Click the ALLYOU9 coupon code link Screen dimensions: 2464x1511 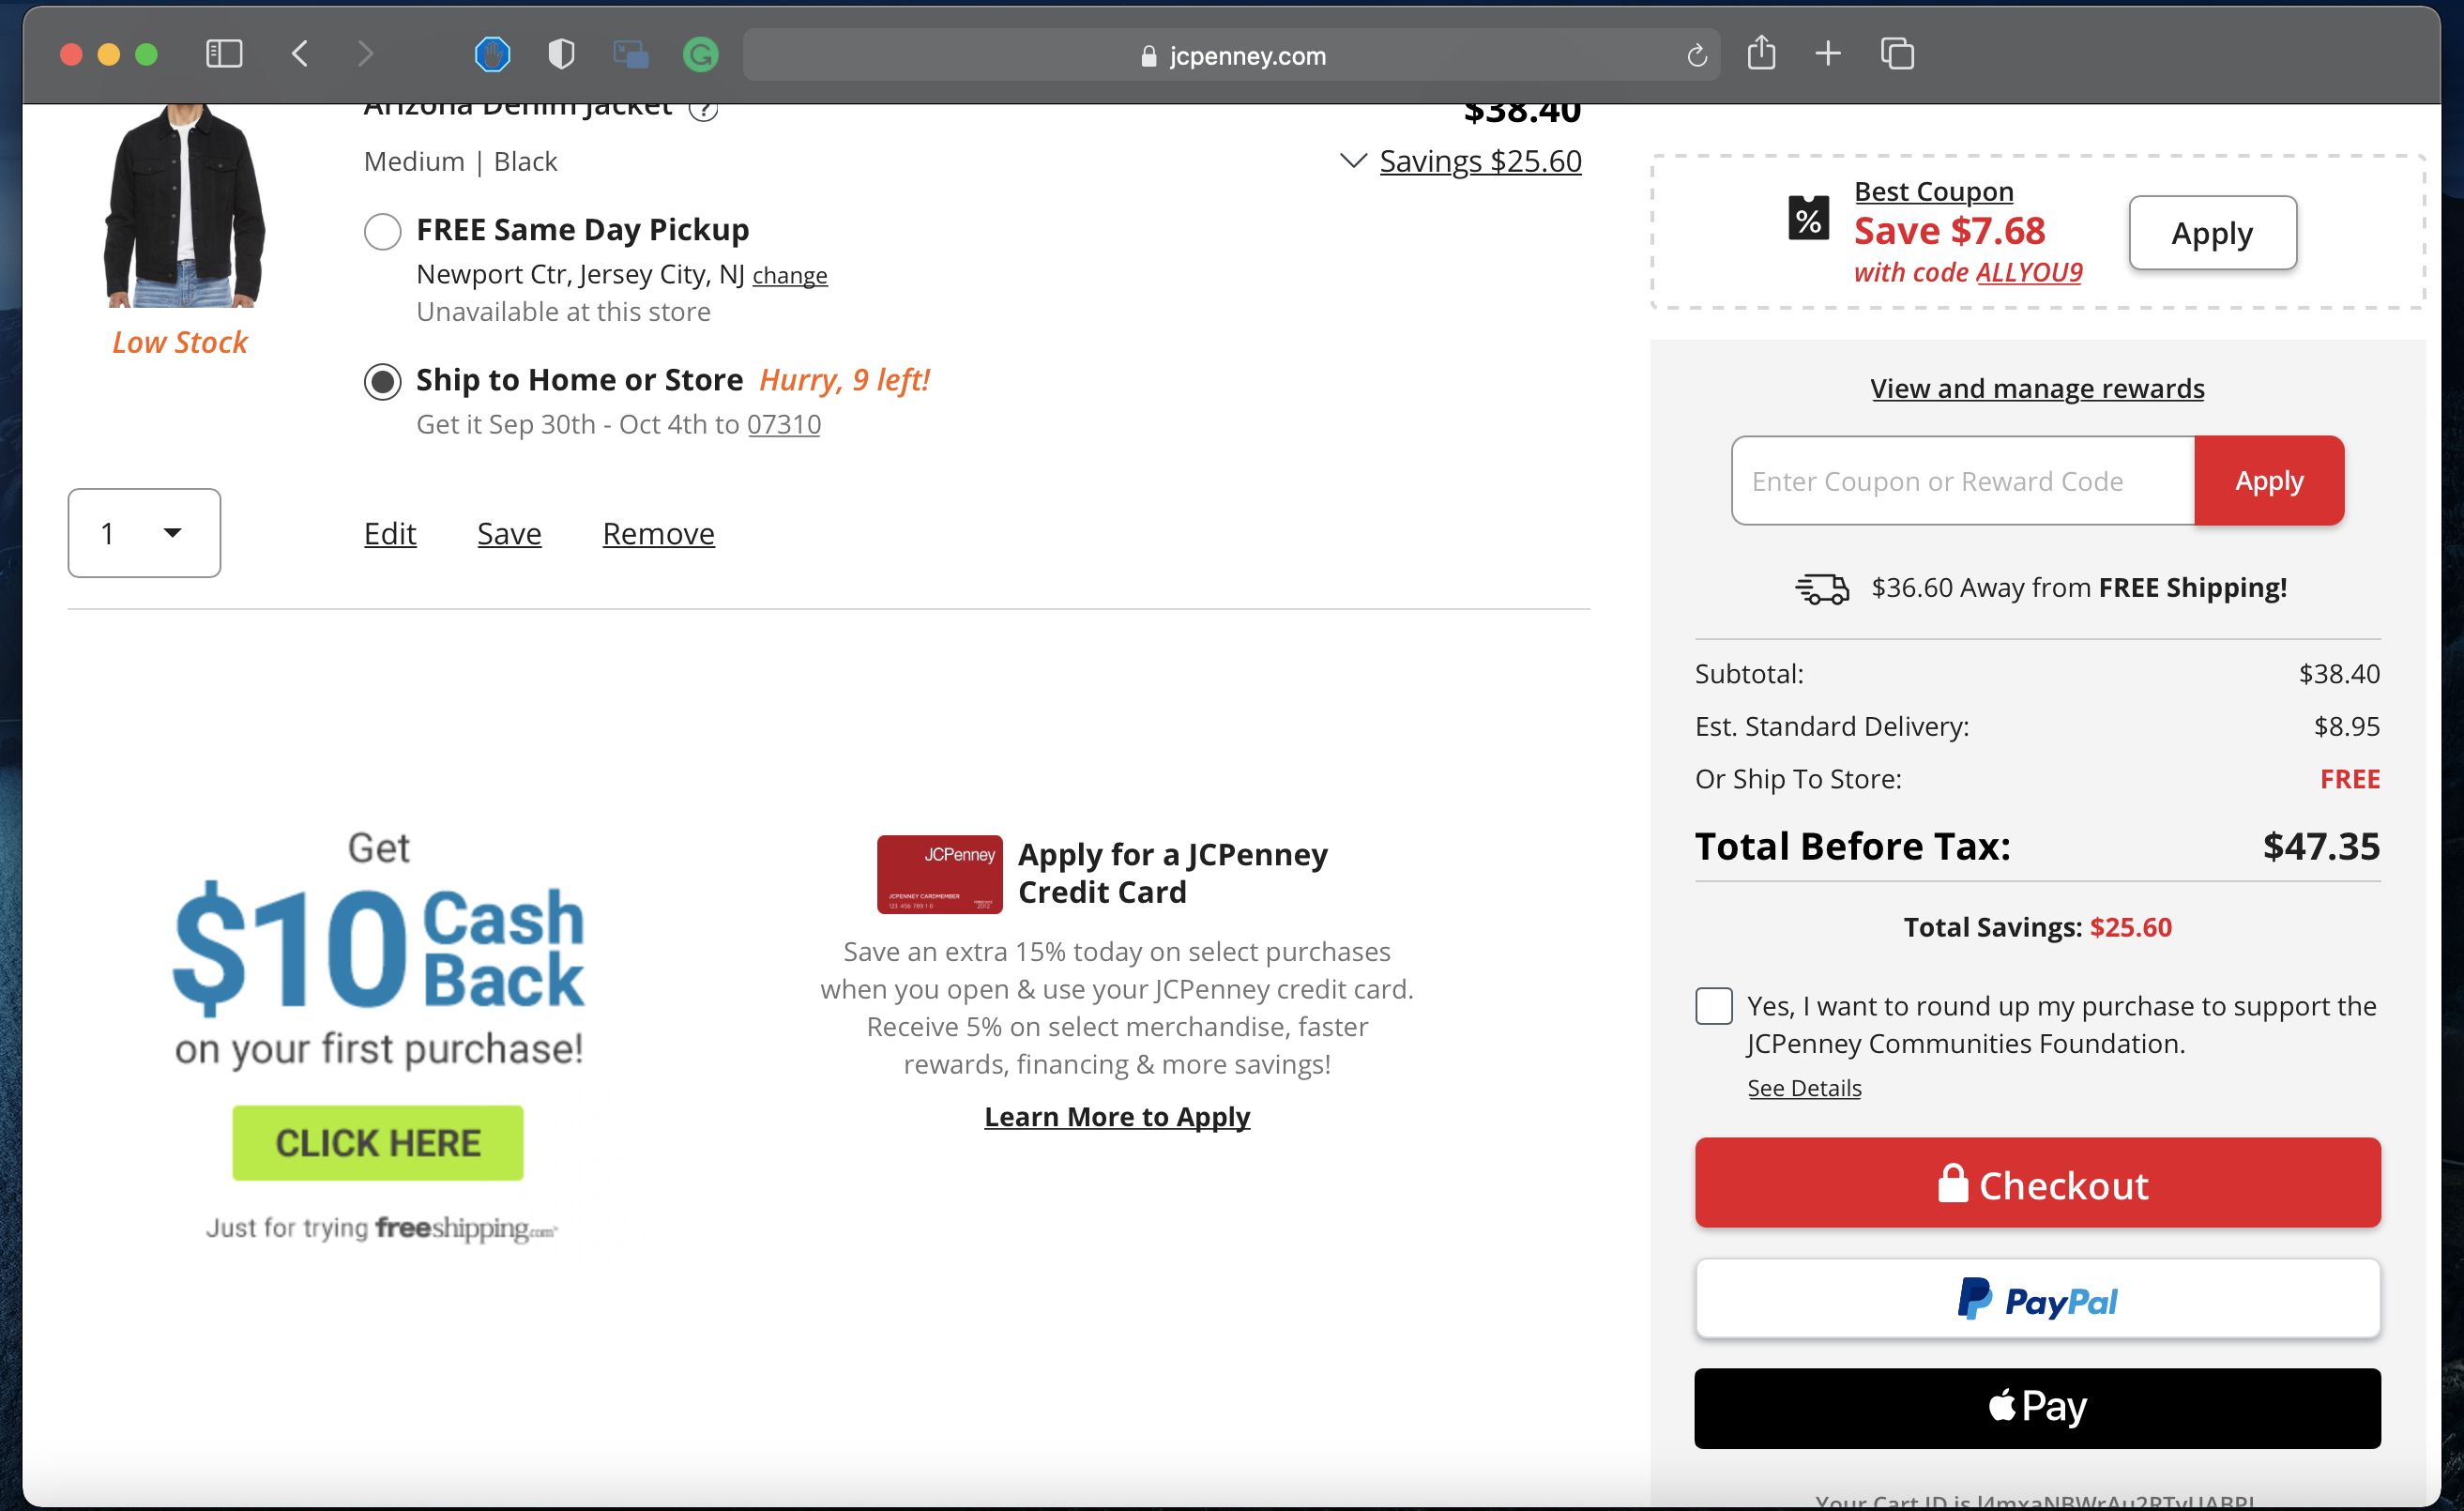pos(2029,272)
